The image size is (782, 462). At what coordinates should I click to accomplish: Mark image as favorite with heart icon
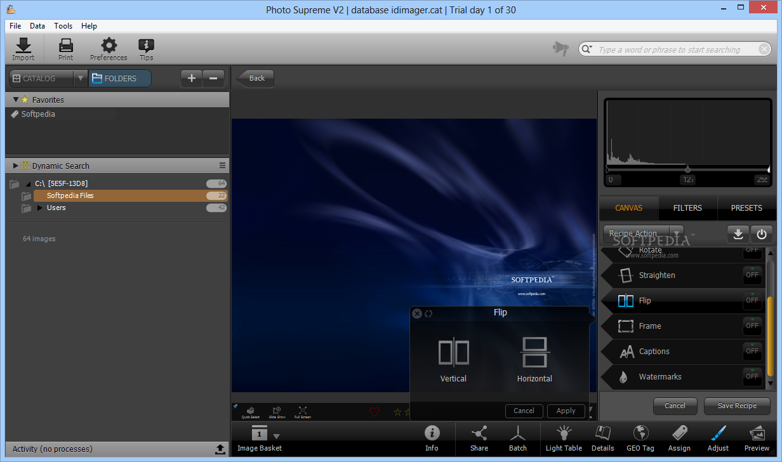click(374, 412)
